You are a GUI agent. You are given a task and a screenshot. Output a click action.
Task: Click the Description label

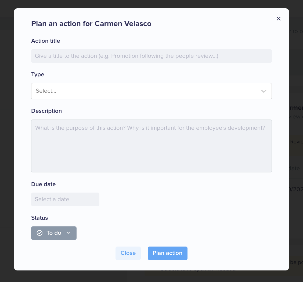pyautogui.click(x=46, y=111)
